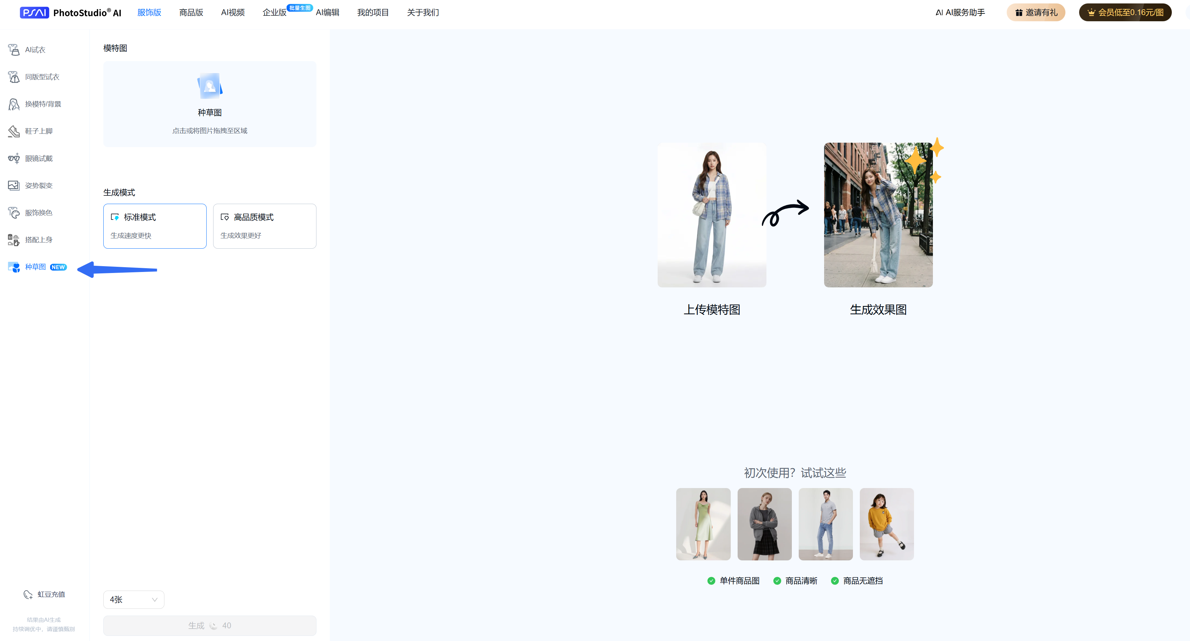Select 高品质模式 generation mode

264,226
